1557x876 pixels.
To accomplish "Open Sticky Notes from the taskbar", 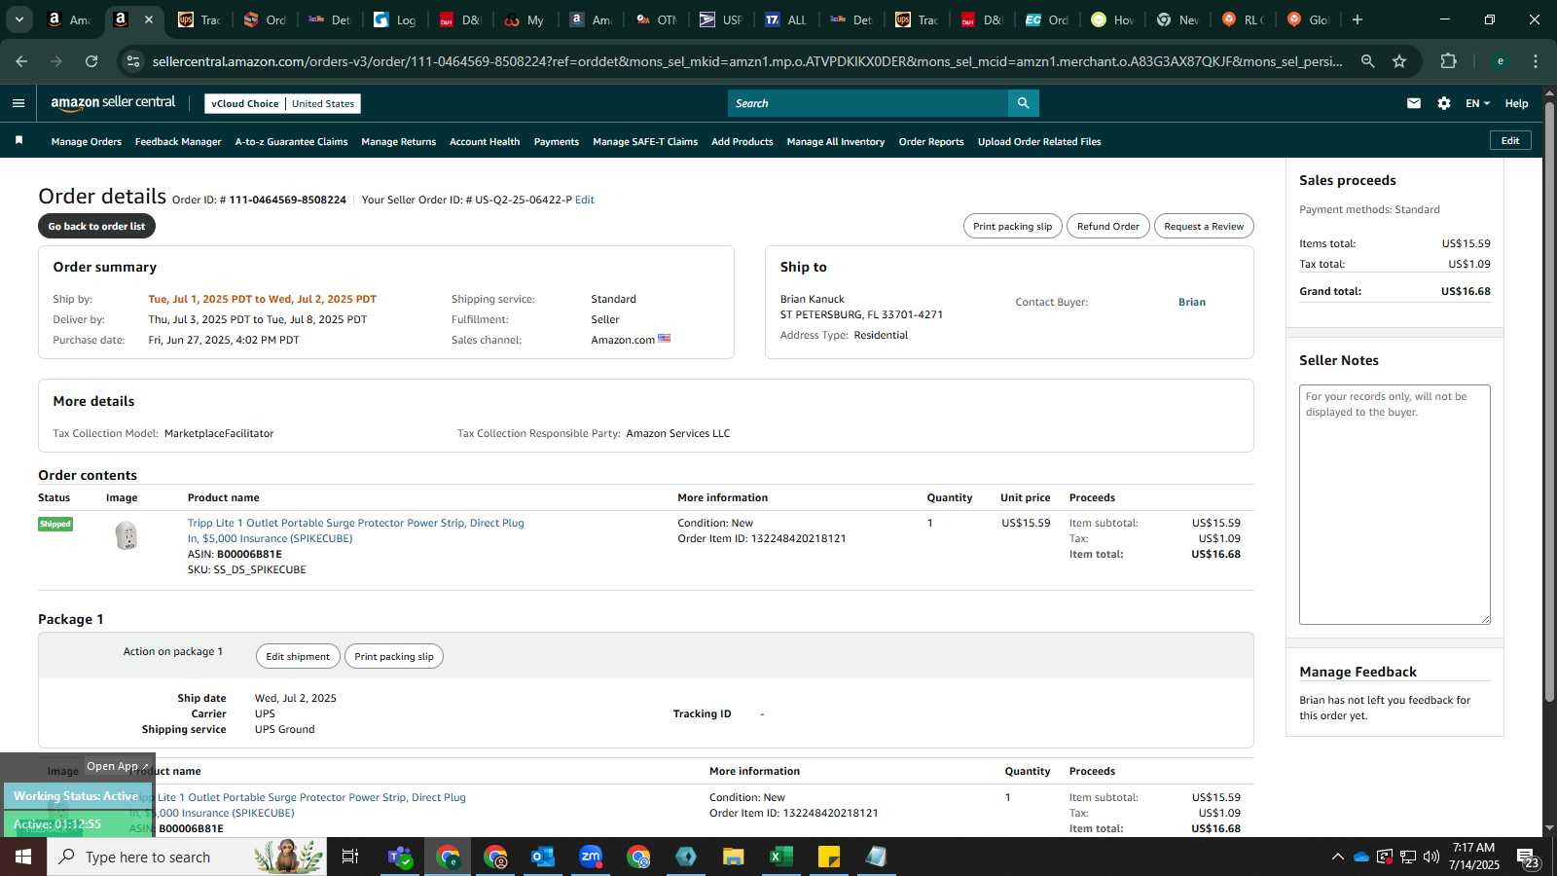I will point(829,857).
